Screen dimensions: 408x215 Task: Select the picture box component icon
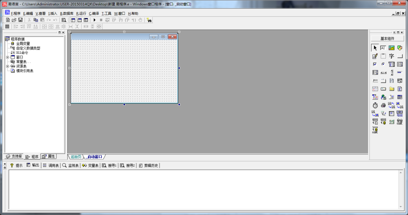(392, 48)
